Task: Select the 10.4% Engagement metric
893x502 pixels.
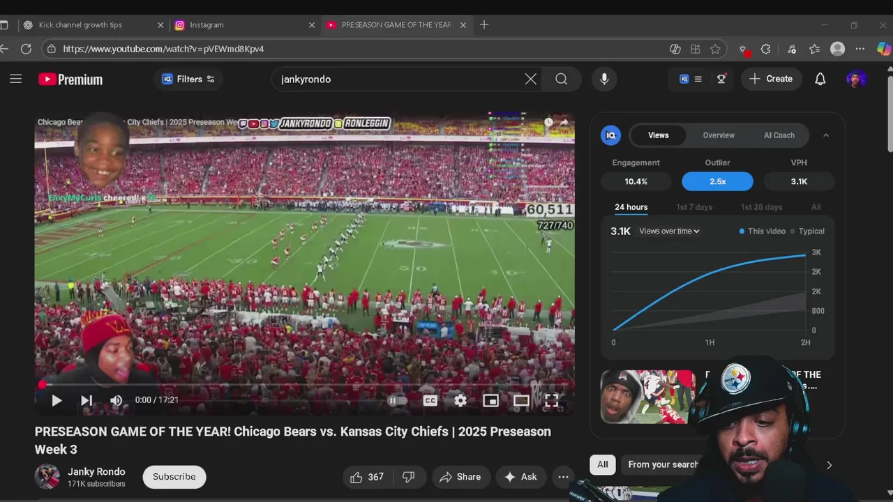Action: (x=636, y=181)
